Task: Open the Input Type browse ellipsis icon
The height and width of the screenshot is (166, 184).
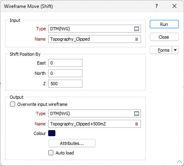Action: click(137, 29)
